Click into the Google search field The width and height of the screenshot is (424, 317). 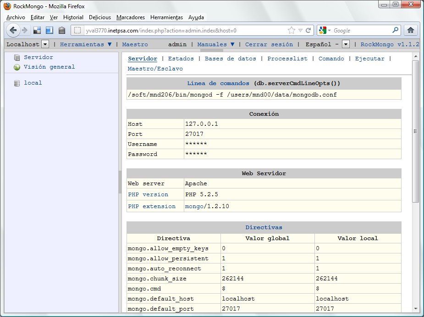click(x=362, y=31)
